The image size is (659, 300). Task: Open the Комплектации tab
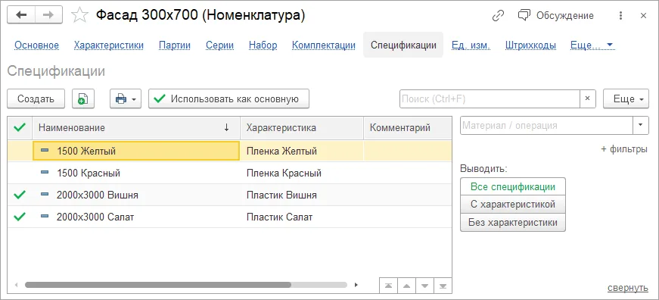pos(324,45)
